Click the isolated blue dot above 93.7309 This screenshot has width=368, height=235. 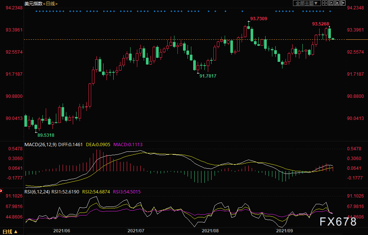(242, 11)
